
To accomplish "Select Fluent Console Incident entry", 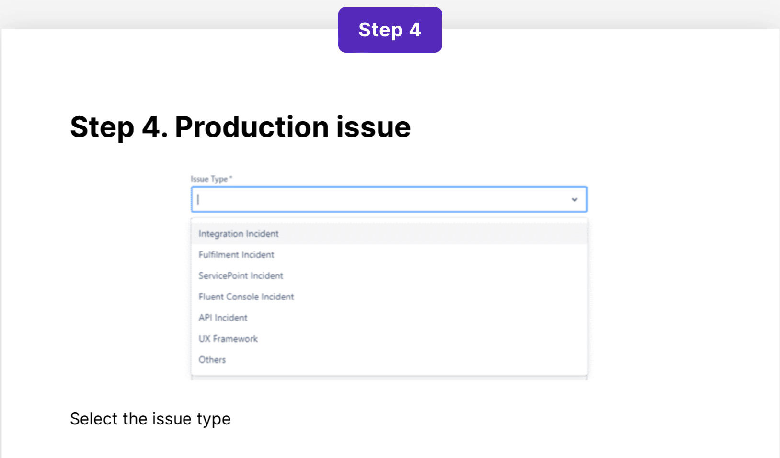I will (246, 297).
